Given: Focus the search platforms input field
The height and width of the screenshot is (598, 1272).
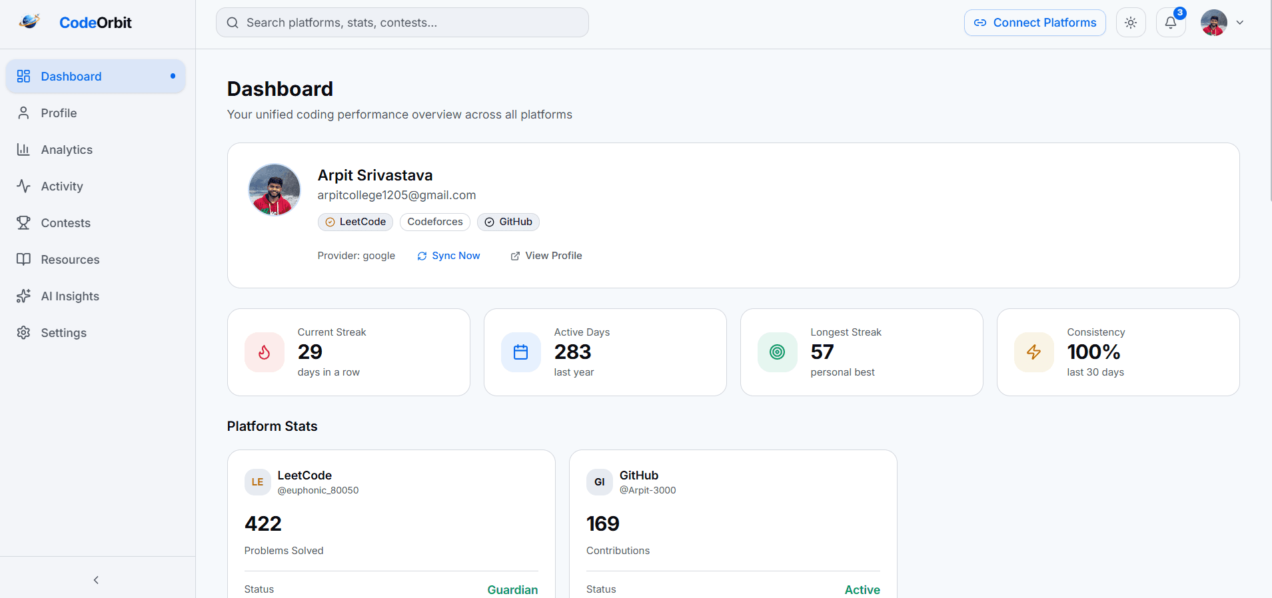Looking at the screenshot, I should (x=402, y=23).
